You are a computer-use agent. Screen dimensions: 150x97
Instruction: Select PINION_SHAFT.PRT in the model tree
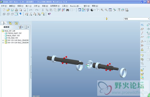14,33
